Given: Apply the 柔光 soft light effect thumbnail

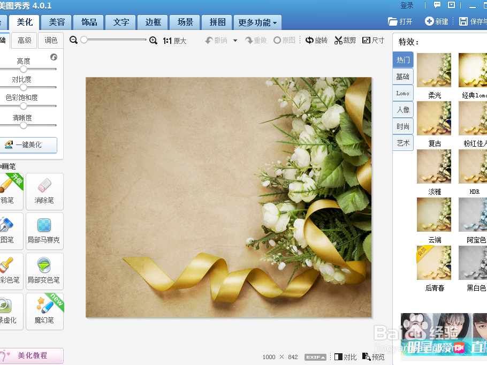Looking at the screenshot, I should (x=433, y=70).
